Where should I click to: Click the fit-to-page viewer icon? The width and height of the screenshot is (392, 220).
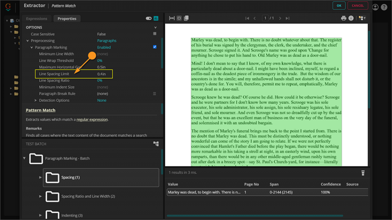[x=179, y=18]
